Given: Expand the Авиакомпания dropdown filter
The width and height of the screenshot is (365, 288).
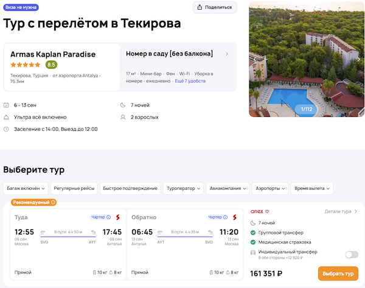Looking at the screenshot, I should [228, 189].
